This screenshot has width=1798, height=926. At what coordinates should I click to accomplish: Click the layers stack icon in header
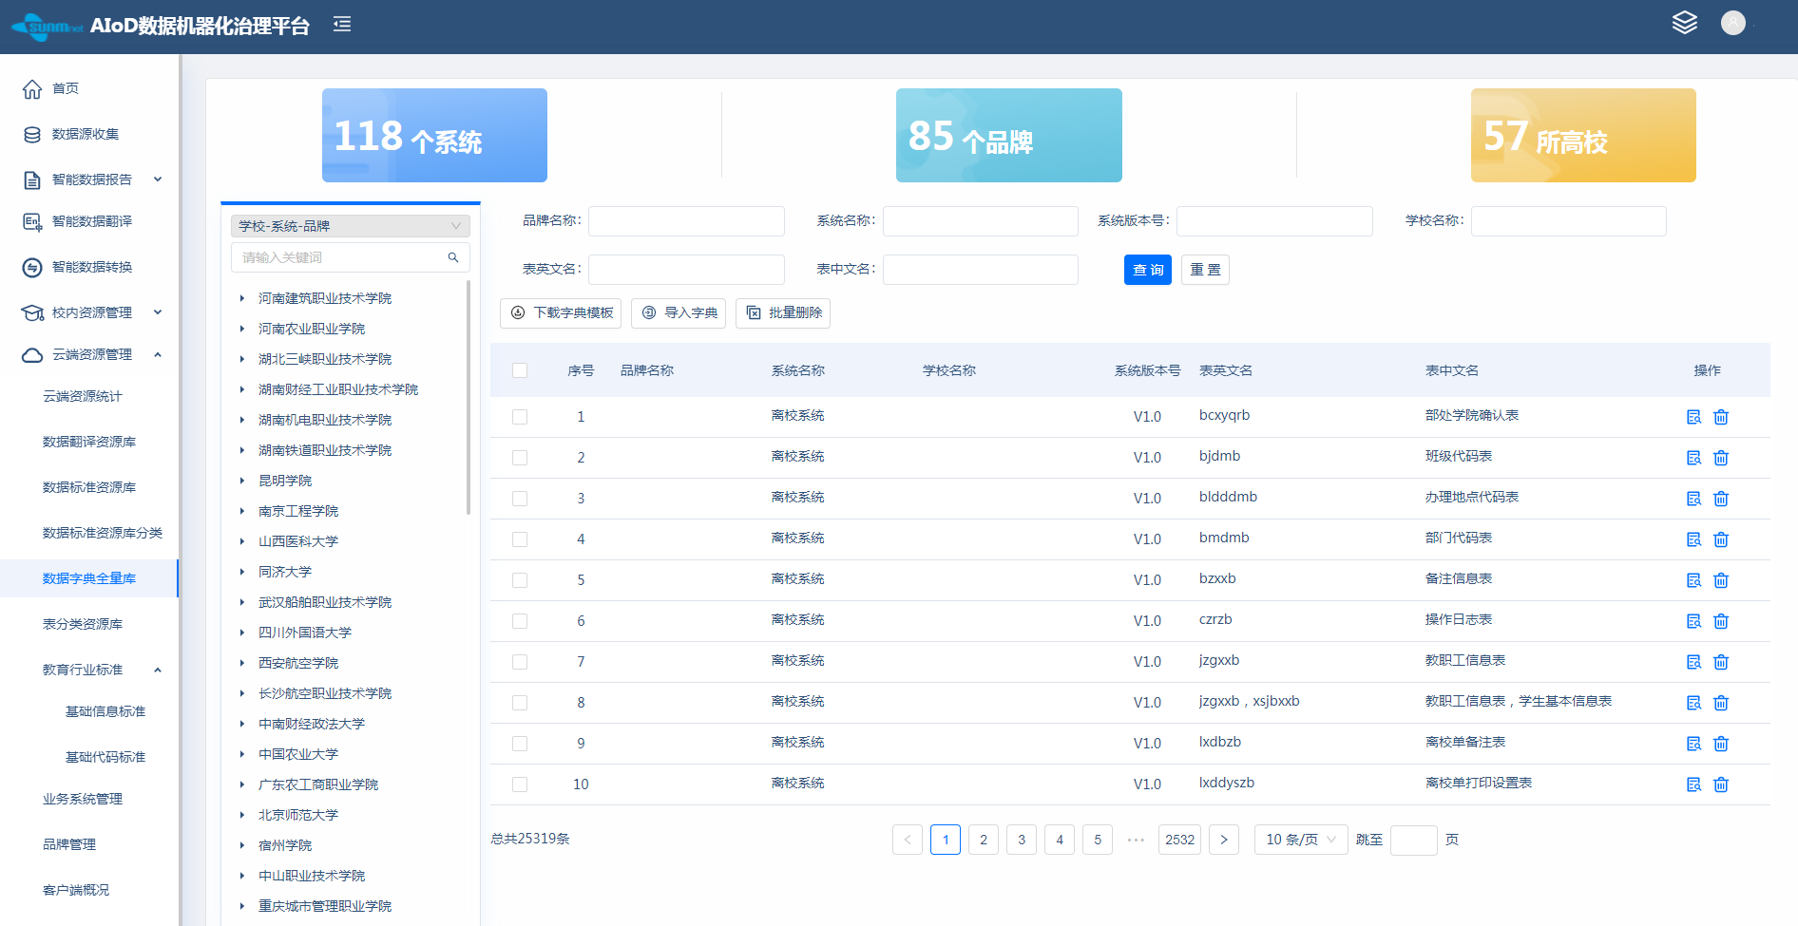coord(1684,23)
